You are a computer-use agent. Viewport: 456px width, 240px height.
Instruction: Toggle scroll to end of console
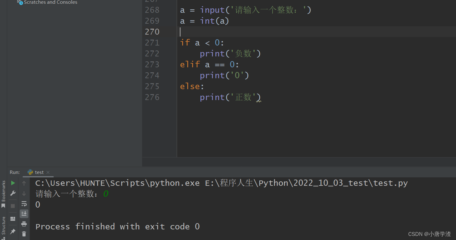[x=24, y=214]
